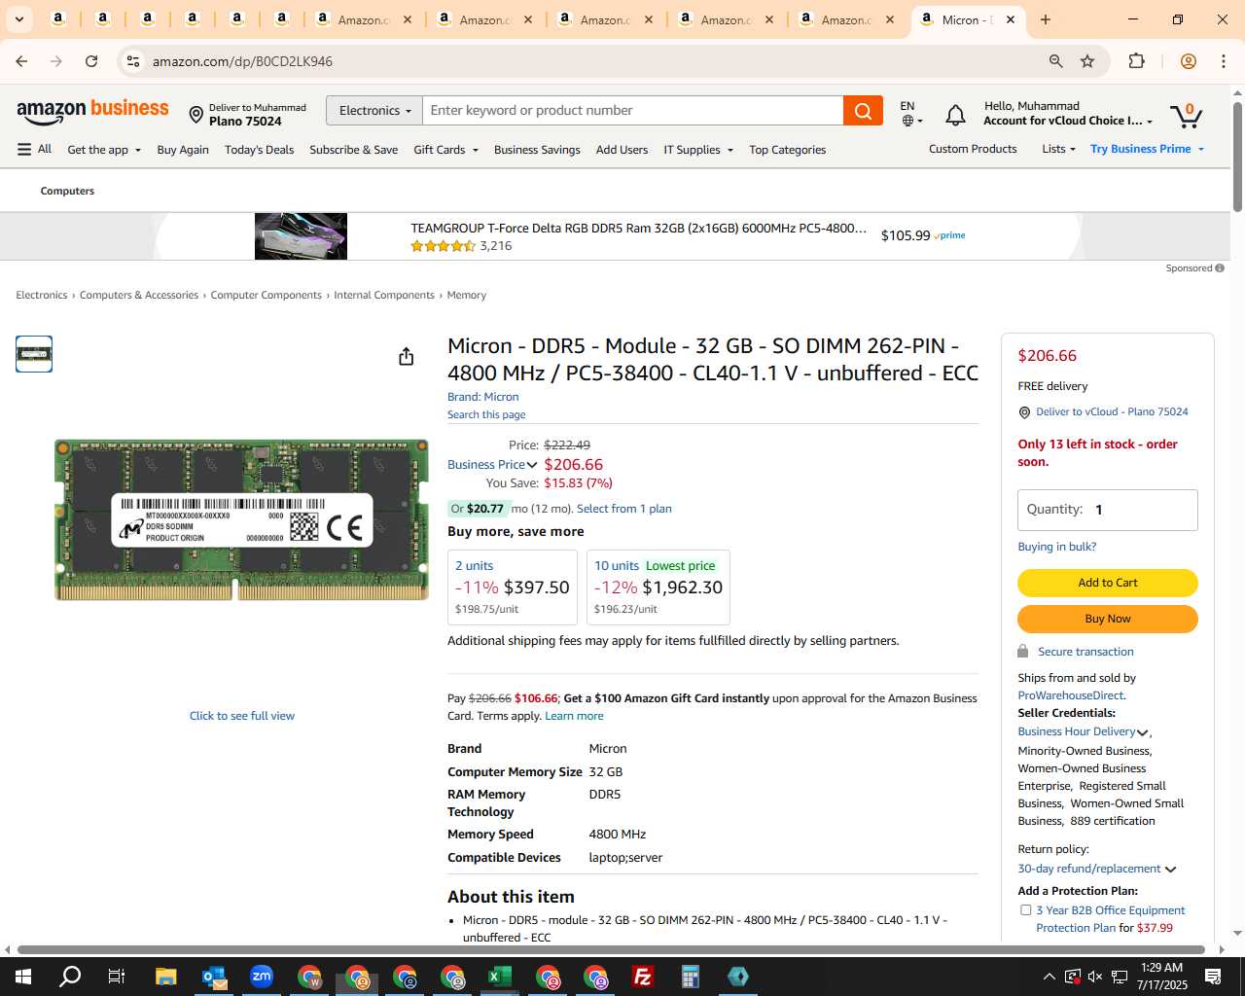
Task: Click the Buying in bulk? link
Action: click(1056, 547)
